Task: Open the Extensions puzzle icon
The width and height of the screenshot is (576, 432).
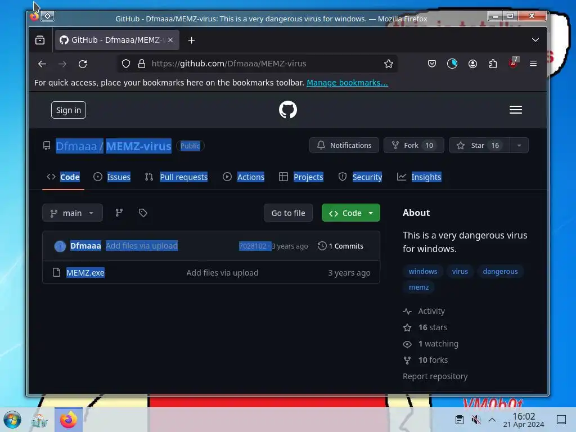Action: (493, 64)
